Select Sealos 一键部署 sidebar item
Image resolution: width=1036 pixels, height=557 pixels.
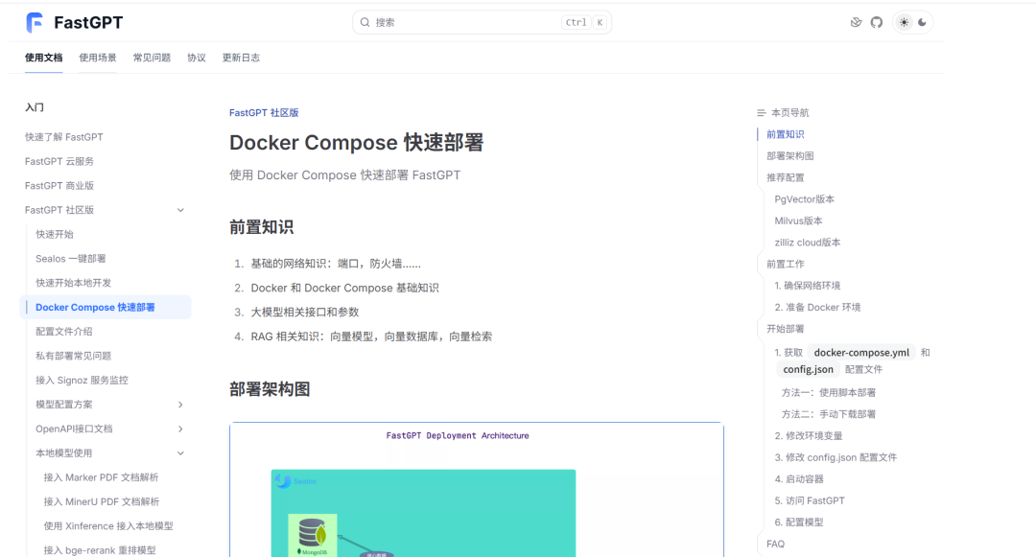tap(71, 259)
